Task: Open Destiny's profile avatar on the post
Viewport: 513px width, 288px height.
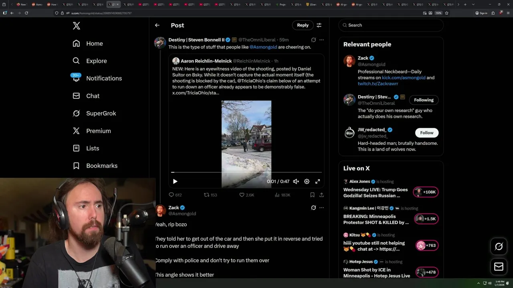Action: (160, 43)
